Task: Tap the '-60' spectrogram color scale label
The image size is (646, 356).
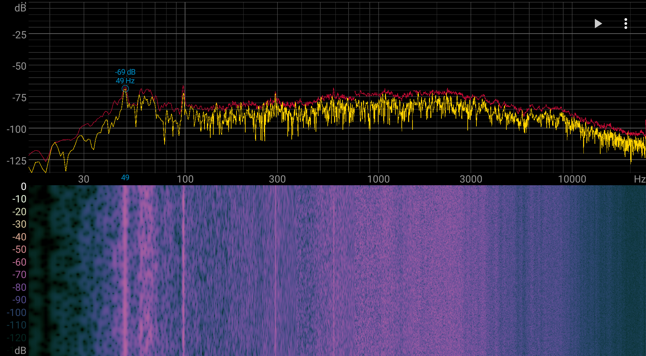Action: [19, 262]
